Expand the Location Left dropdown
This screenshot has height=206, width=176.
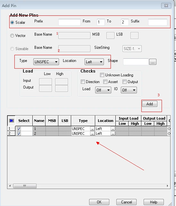tap(94, 62)
